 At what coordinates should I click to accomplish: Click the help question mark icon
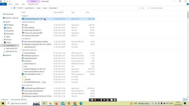pyautogui.click(x=188, y=4)
